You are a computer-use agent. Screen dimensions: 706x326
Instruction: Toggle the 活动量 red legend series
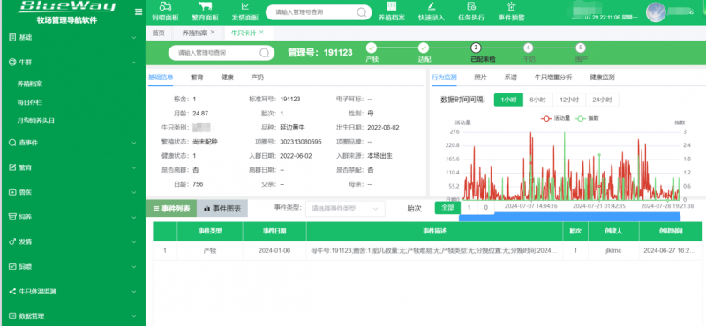tap(555, 118)
